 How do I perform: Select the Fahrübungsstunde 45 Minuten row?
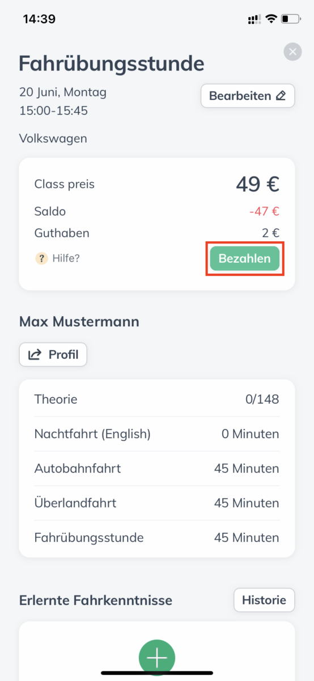(x=157, y=537)
